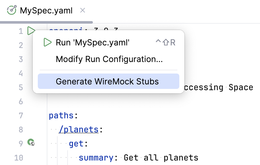Click line number 6 in the gutter
This screenshot has height=165, width=260.
point(21,101)
